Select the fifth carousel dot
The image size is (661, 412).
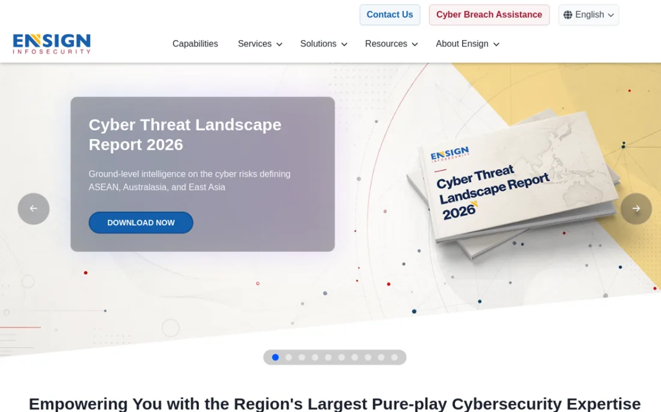(328, 357)
